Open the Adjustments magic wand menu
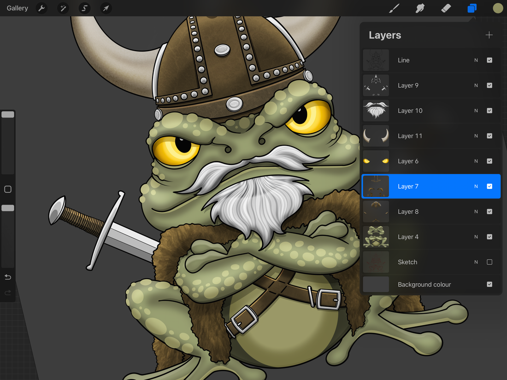 tap(63, 8)
